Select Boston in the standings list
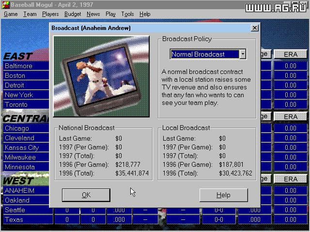This screenshot has width=310, height=232. pyautogui.click(x=26, y=75)
